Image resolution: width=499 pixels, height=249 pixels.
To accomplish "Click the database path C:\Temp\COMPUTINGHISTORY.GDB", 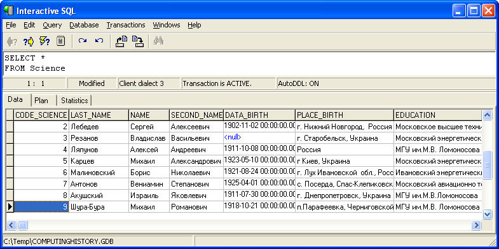I will [x=58, y=241].
